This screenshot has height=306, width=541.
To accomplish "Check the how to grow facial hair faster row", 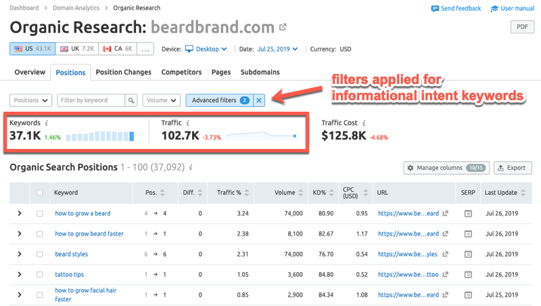I will tap(40, 295).
